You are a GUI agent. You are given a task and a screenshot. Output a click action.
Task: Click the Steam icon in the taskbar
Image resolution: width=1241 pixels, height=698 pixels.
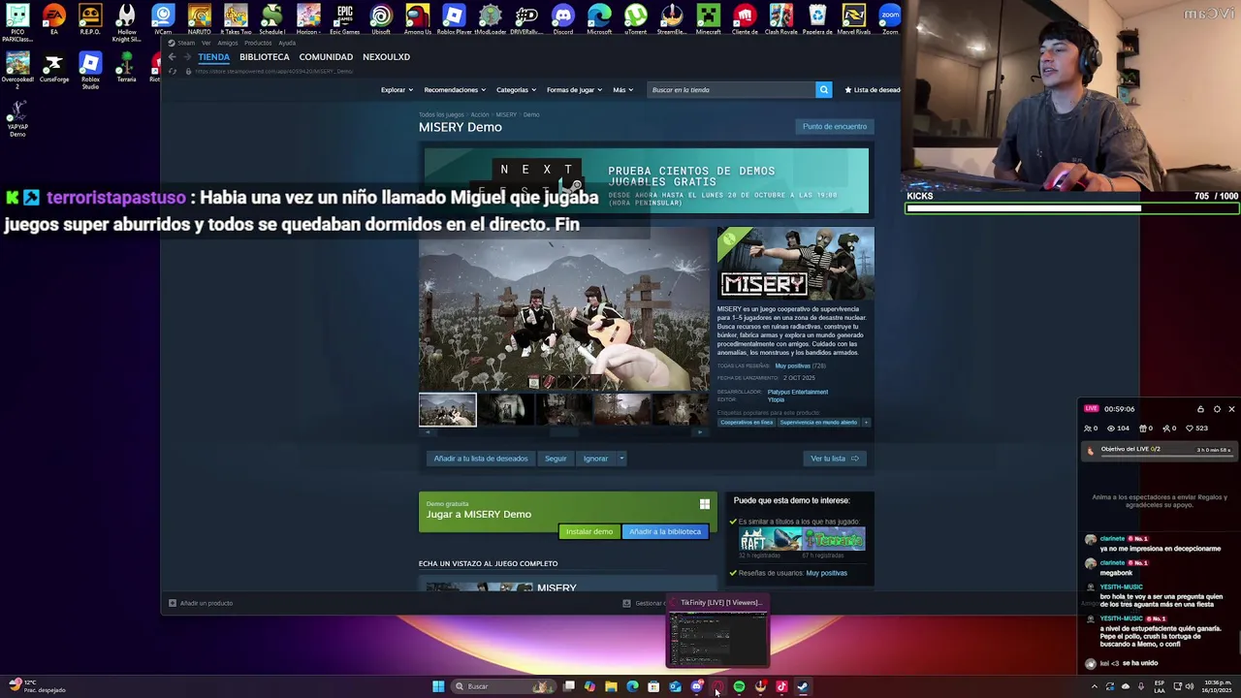click(x=803, y=686)
